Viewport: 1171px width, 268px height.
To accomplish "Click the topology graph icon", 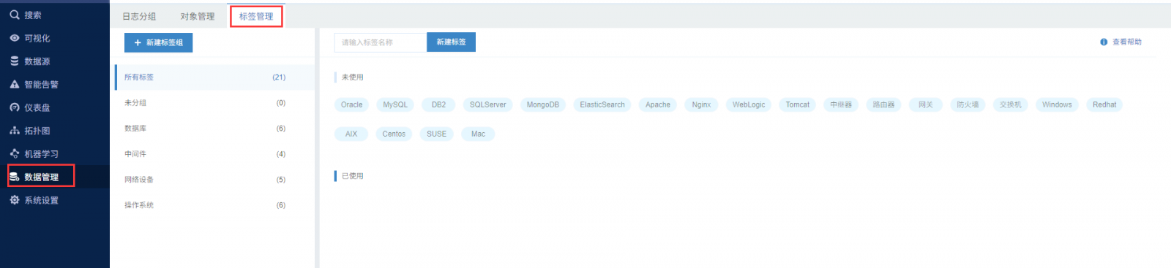I will tap(15, 131).
